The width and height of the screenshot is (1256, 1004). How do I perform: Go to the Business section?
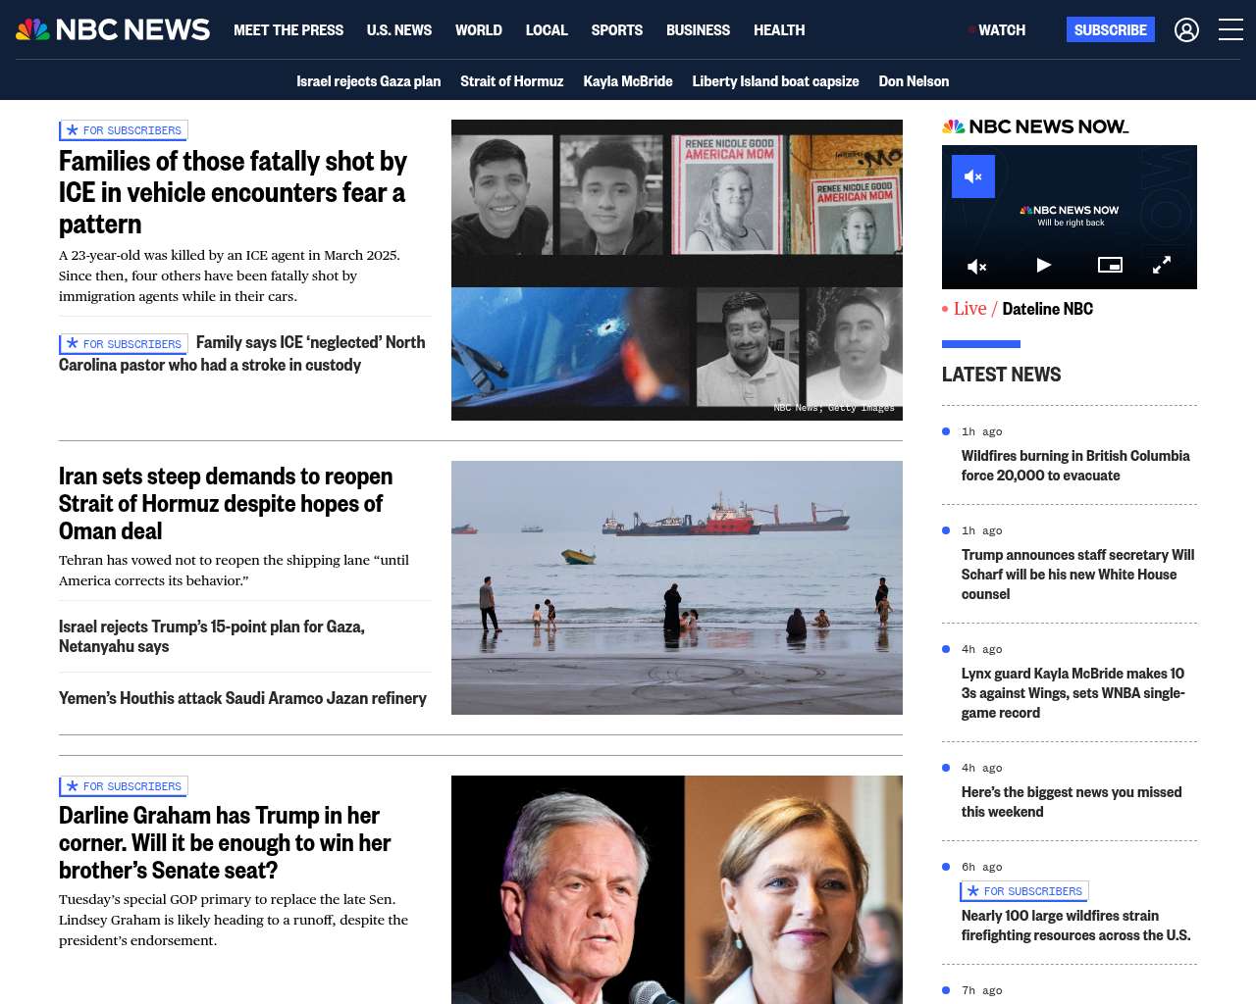pos(698,30)
